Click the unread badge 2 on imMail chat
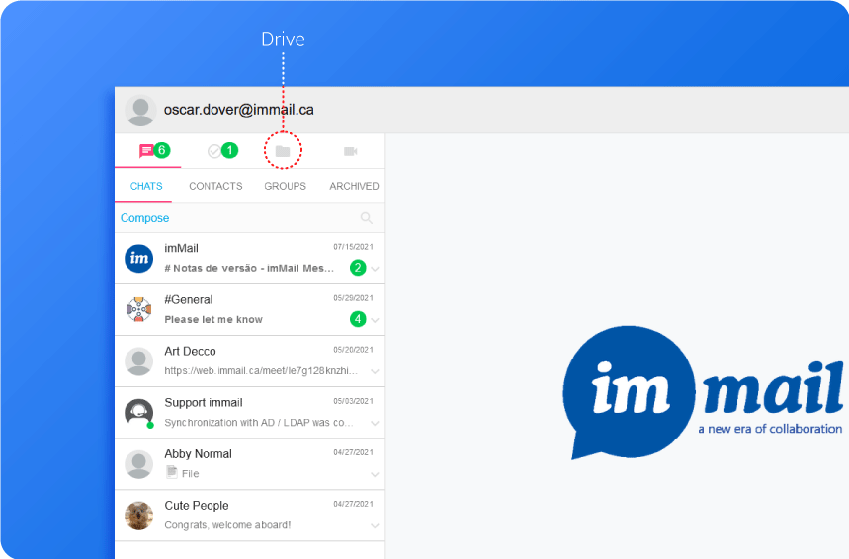849x559 pixels. (358, 268)
